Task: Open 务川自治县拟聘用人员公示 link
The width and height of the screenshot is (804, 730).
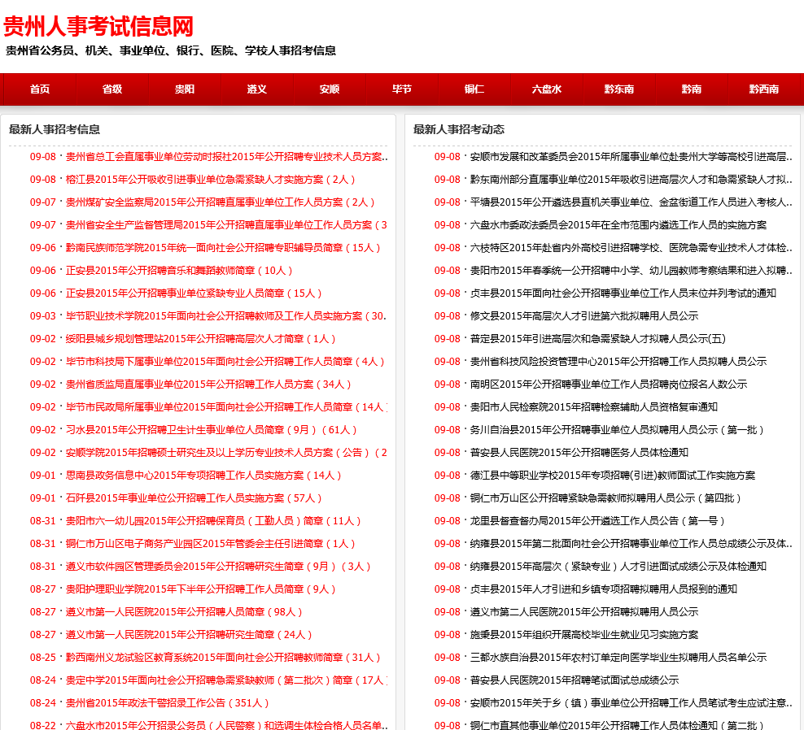Action: [x=618, y=430]
